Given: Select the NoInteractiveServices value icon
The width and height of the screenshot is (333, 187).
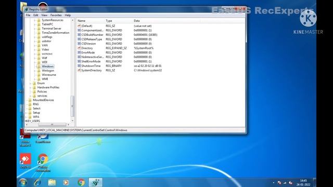Looking at the screenshot, I should tap(79, 57).
